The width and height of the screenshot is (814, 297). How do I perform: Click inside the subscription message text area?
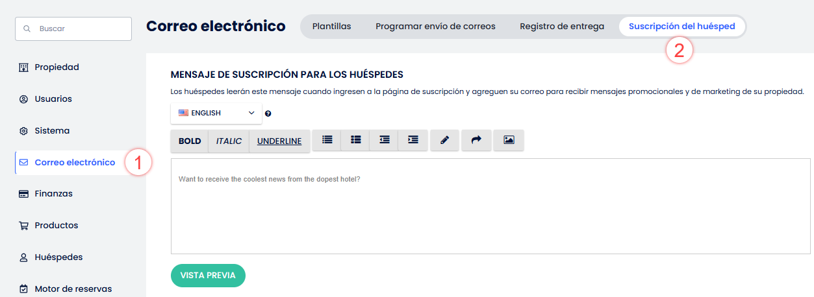tap(490, 206)
